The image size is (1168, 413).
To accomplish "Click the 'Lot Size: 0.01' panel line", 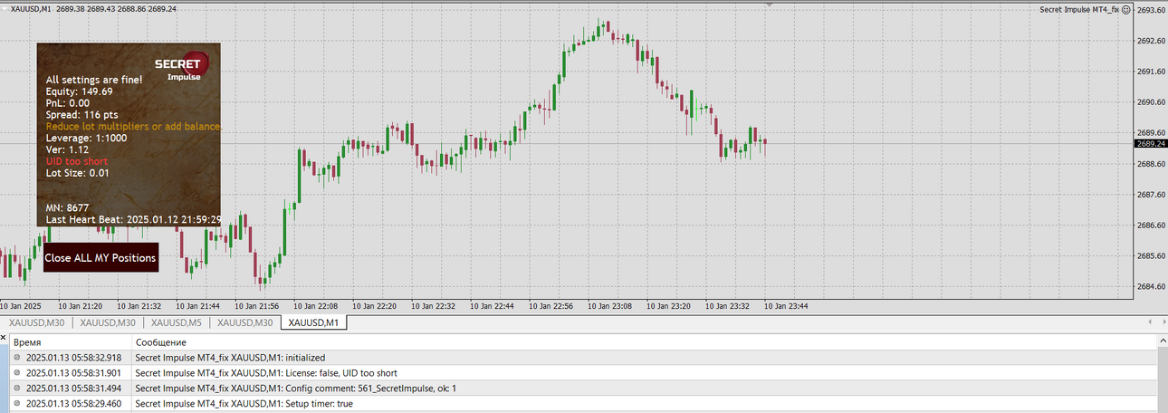I will pyautogui.click(x=78, y=173).
